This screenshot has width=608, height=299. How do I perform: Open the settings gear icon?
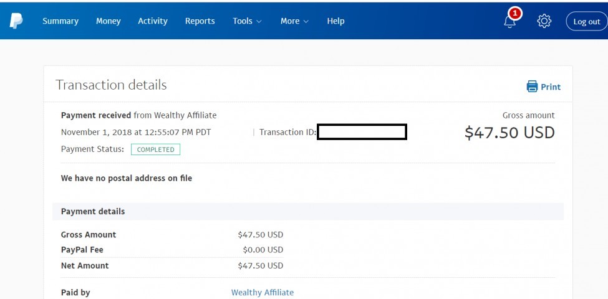(x=544, y=21)
